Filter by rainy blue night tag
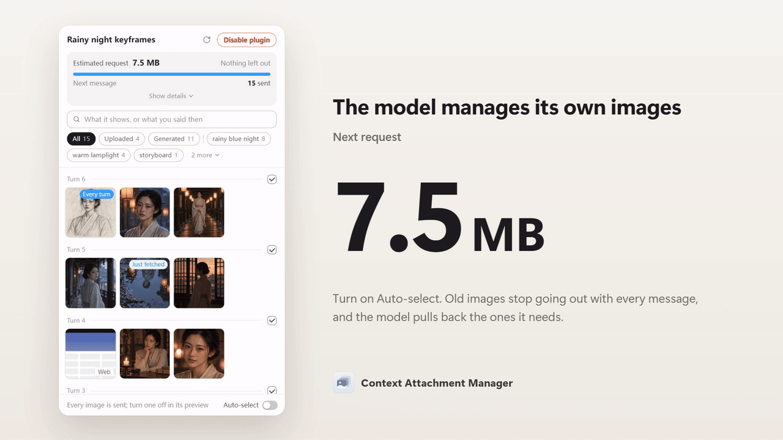 click(239, 139)
